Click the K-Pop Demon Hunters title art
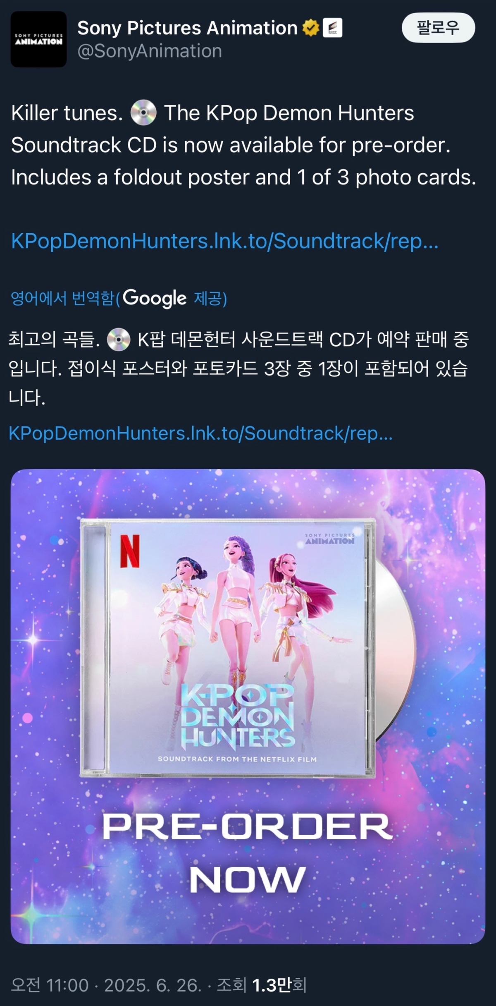Image resolution: width=496 pixels, height=1006 pixels. [238, 716]
